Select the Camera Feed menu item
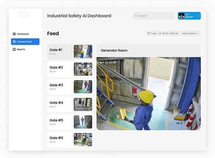This screenshot has width=215, height=158. (25, 42)
